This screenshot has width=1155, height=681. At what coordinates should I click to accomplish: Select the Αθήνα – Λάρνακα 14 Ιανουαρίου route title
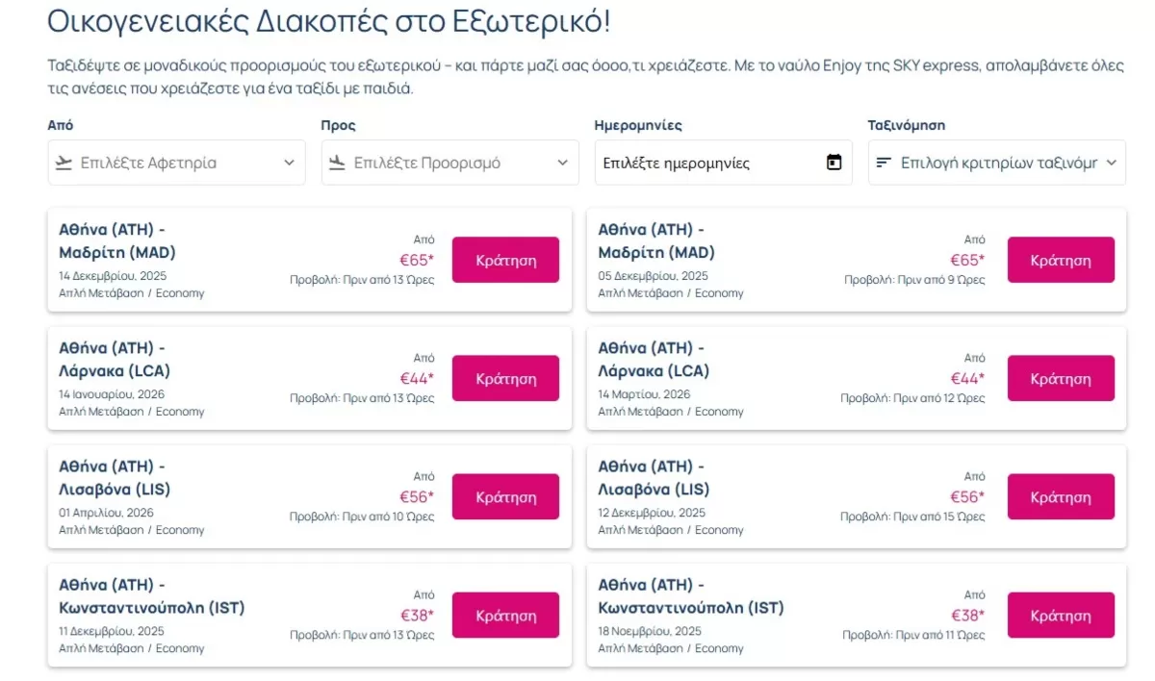(x=115, y=359)
